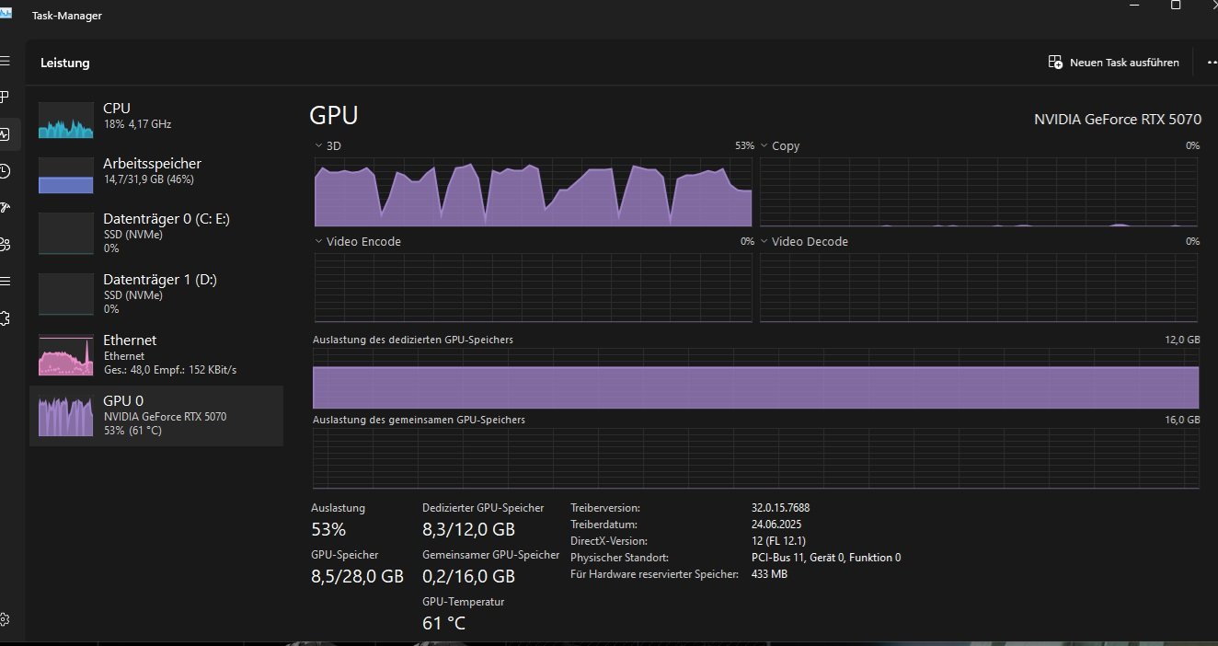Click the Video Encode graph area

point(533,287)
